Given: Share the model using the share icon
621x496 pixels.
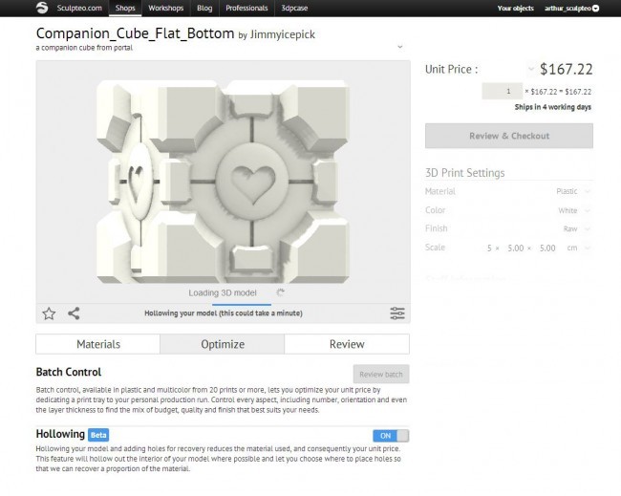Looking at the screenshot, I should click(74, 313).
